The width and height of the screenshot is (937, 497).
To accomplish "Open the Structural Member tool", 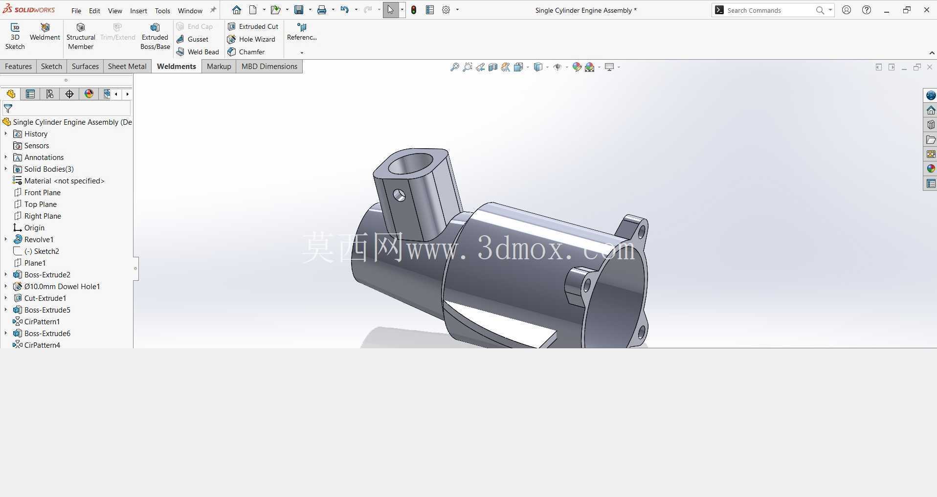I will point(81,36).
